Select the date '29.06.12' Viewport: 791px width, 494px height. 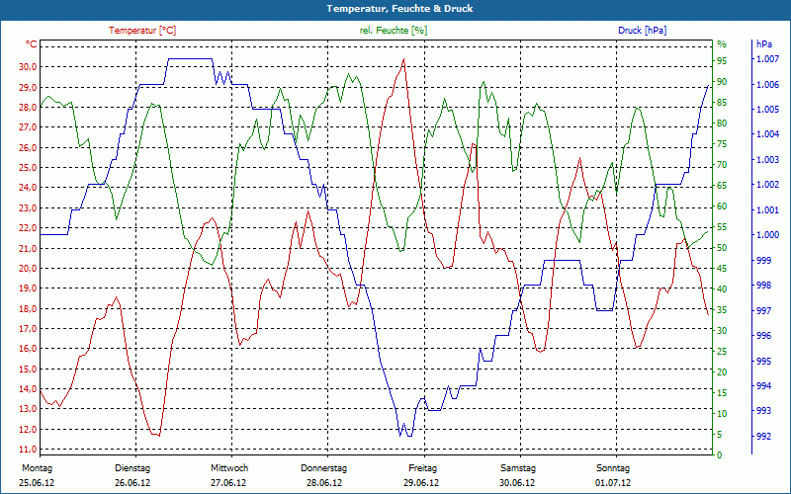[421, 483]
